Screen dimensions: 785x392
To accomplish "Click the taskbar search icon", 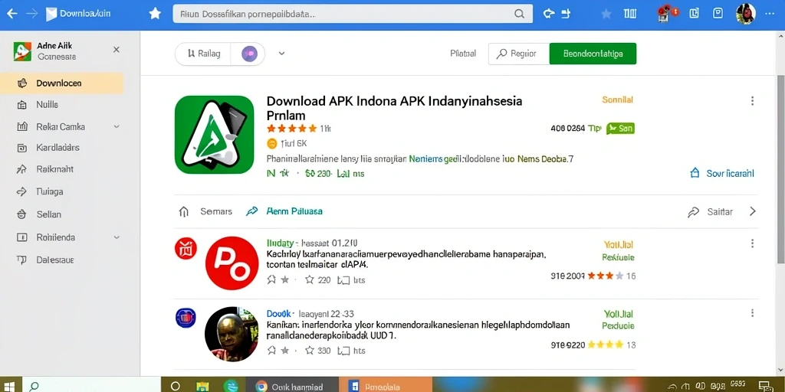I will tap(34, 386).
